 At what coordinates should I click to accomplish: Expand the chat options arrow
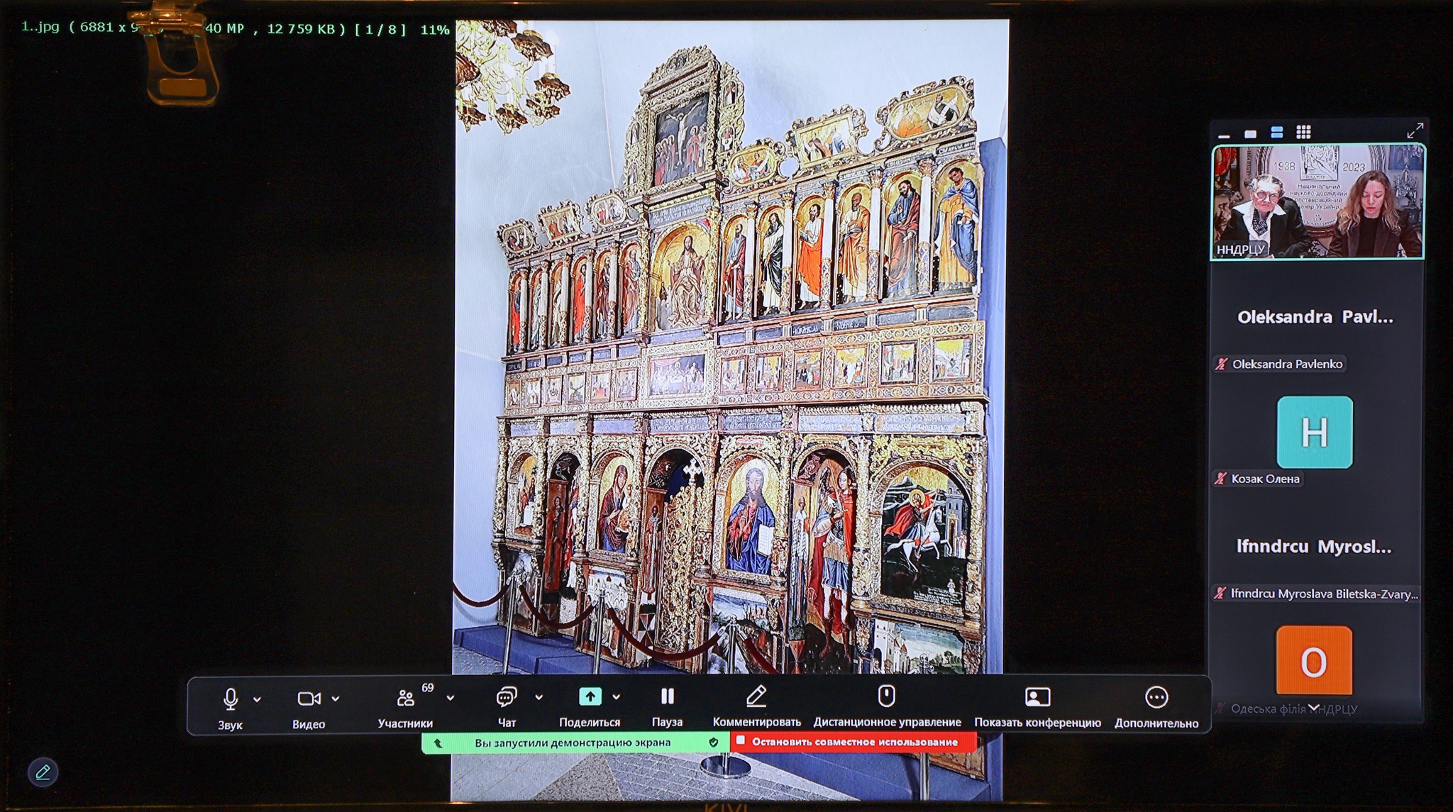tap(539, 698)
